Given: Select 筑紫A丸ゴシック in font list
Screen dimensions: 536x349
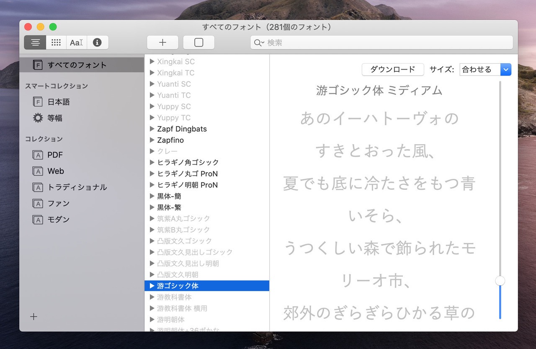Looking at the screenshot, I should [207, 218].
